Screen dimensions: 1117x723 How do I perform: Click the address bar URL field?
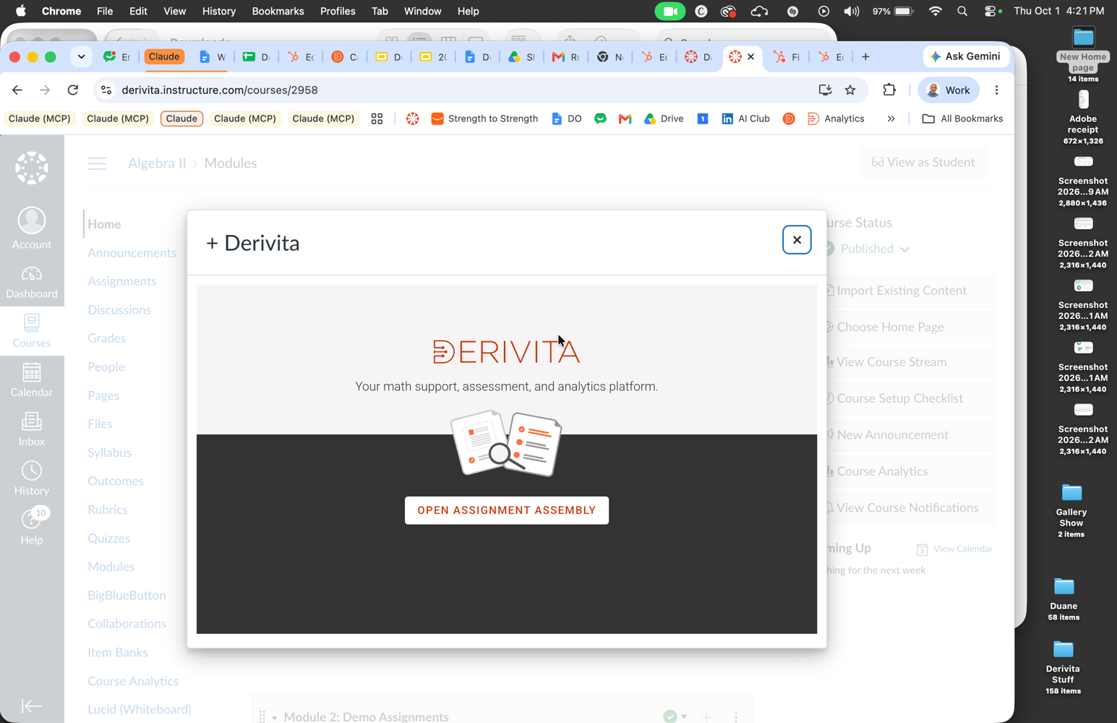pos(455,90)
